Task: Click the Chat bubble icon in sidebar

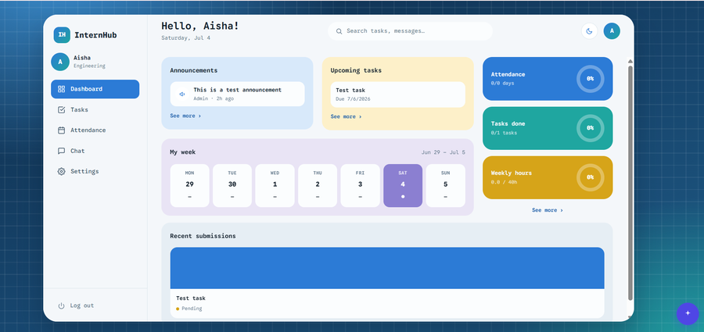Action: tap(62, 151)
